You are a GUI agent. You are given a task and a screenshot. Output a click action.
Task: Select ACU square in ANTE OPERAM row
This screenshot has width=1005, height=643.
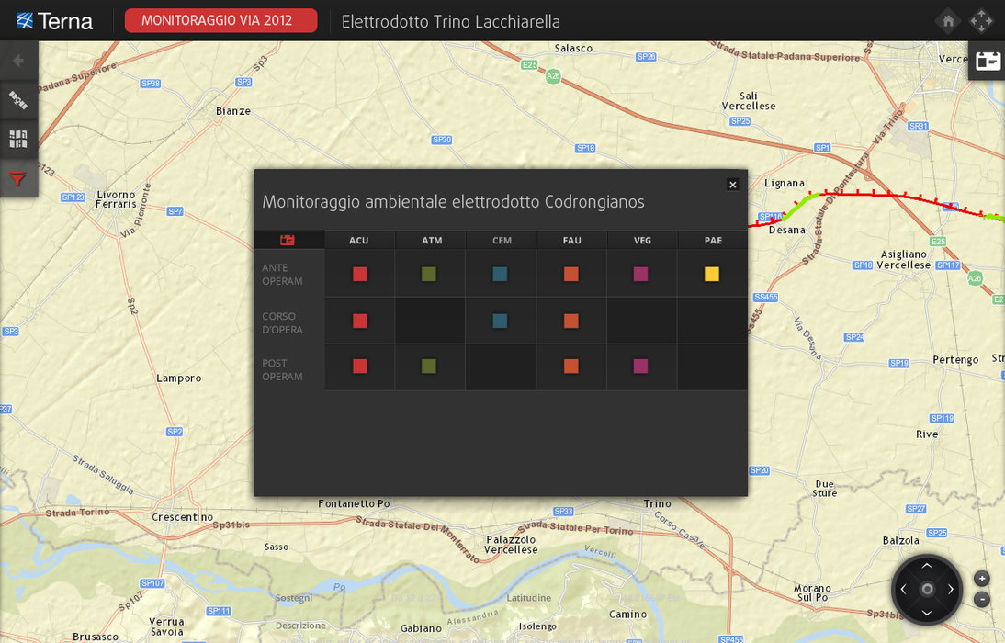point(360,274)
